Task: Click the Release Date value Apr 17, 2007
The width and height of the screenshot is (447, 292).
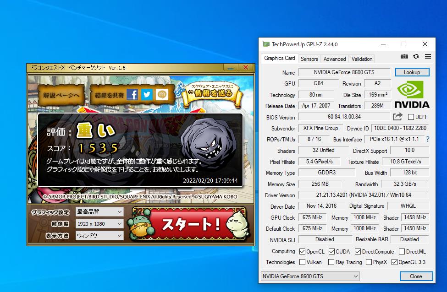Action: click(316, 106)
